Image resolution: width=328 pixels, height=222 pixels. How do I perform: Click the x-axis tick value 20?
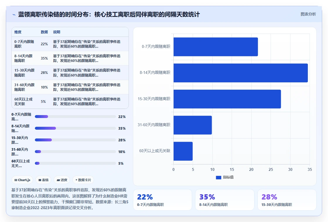pos(251,170)
